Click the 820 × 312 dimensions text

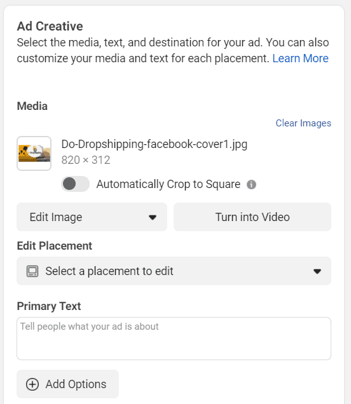[86, 160]
